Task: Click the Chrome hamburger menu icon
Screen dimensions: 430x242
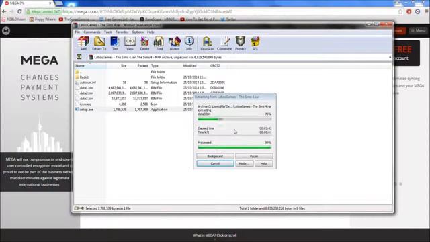Action: (427, 11)
